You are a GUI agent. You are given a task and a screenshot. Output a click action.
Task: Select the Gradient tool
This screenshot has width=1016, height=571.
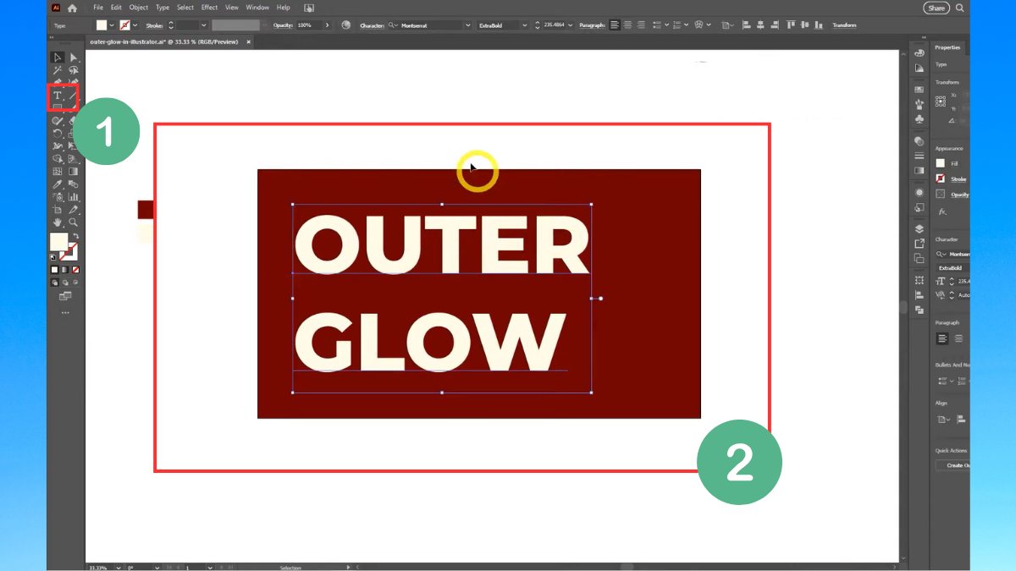pos(74,171)
